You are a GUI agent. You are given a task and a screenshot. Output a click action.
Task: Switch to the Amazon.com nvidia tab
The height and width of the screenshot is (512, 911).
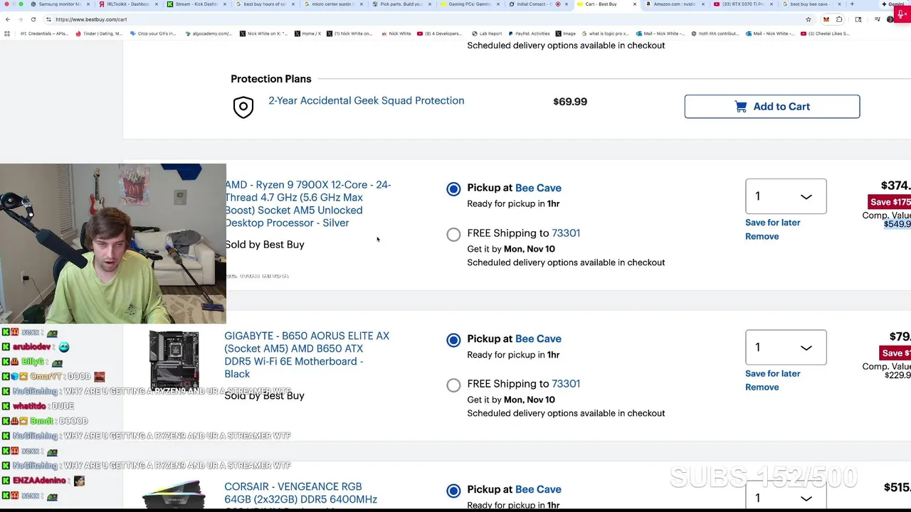(674, 4)
